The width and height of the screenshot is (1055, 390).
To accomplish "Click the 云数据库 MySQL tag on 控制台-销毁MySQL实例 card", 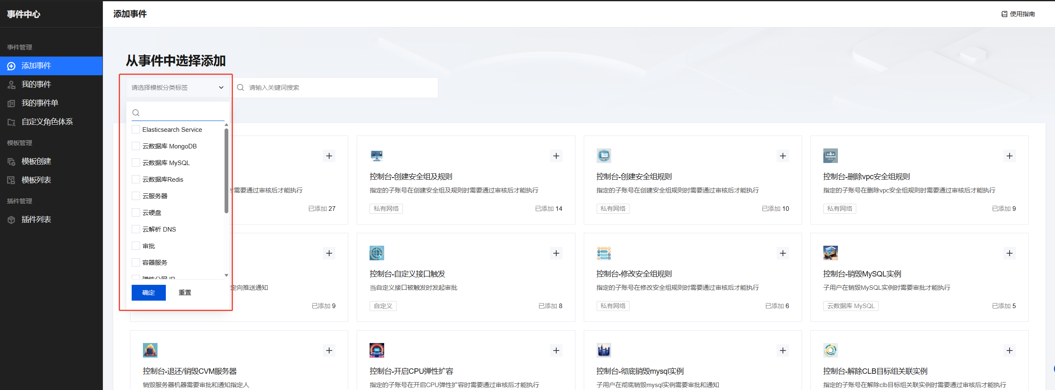I will click(851, 306).
